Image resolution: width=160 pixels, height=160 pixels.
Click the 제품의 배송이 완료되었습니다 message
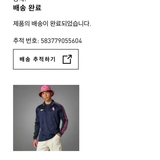52,24
